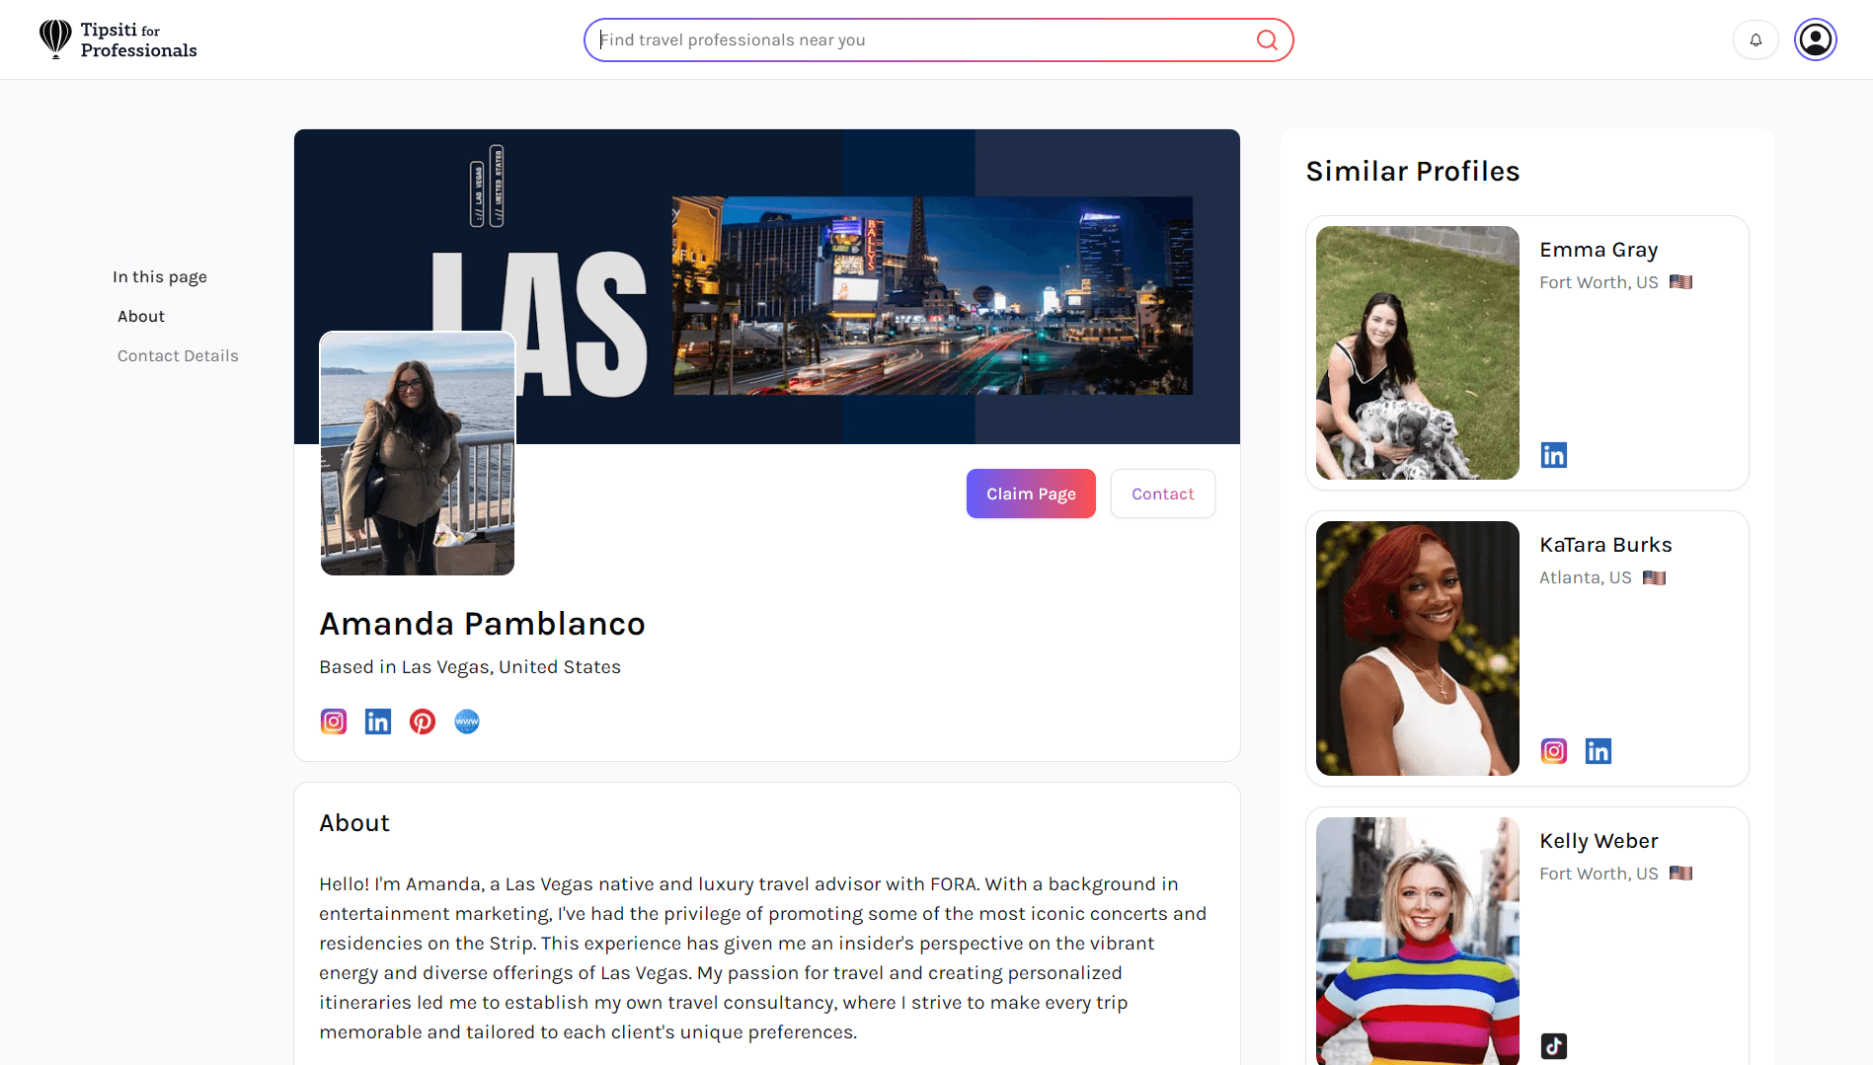Open KaTara Burks' Instagram icon
Viewport: 1873px width, 1065px height.
click(x=1554, y=751)
